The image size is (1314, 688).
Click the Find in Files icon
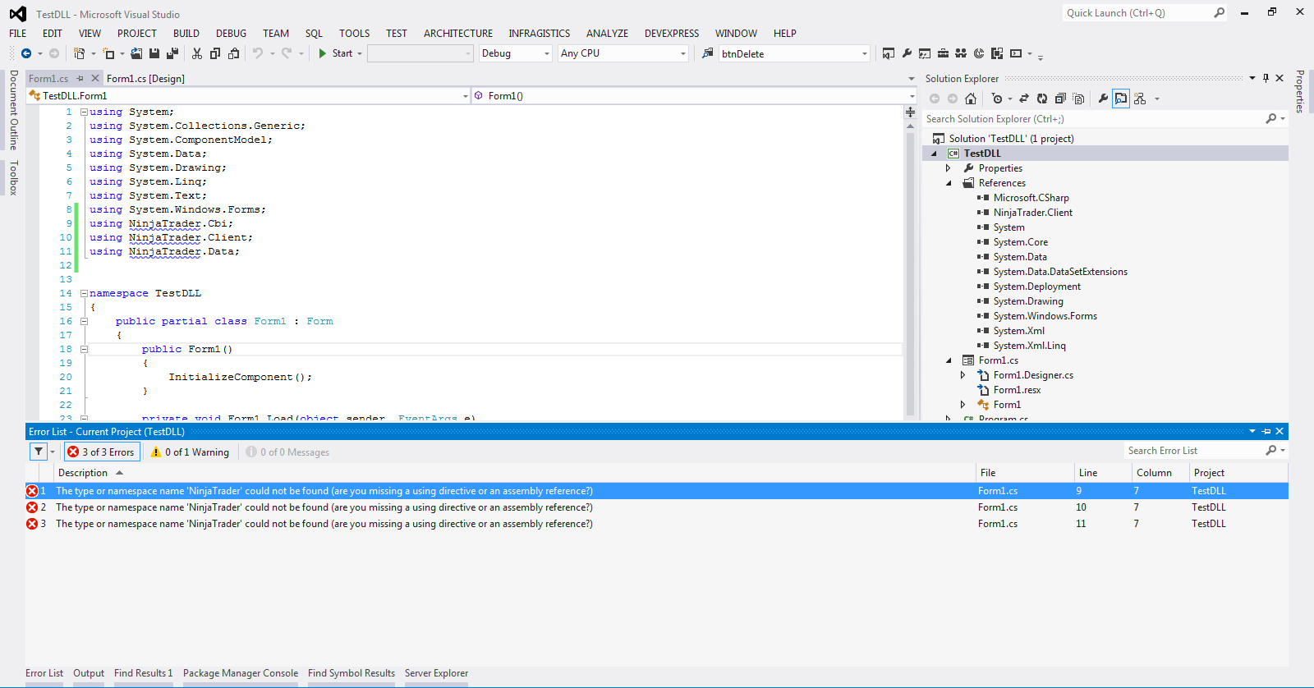[707, 53]
